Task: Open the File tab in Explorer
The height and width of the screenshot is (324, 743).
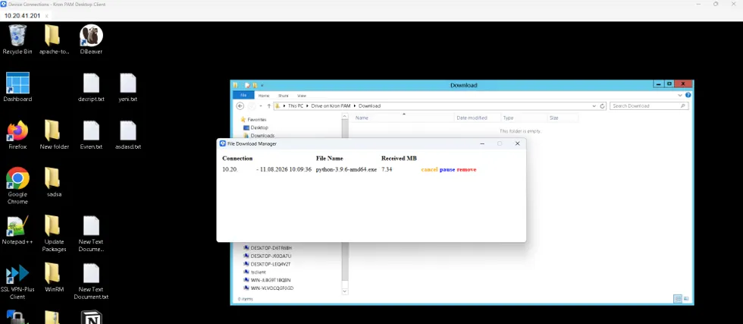Action: point(243,96)
